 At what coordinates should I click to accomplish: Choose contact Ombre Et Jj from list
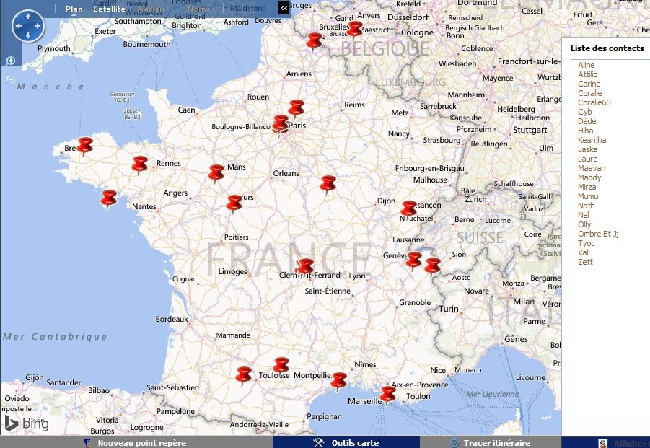tap(598, 234)
